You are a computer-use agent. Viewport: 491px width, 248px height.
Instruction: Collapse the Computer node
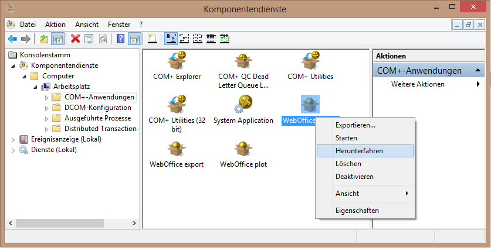click(25, 77)
